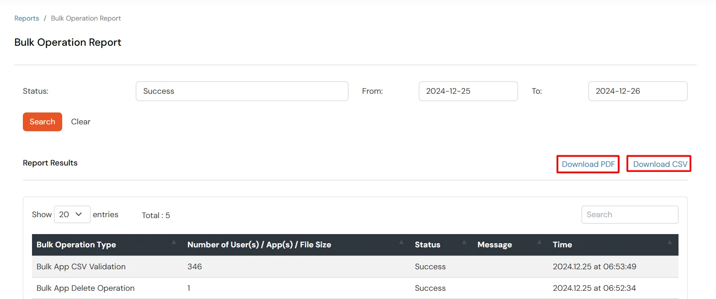Click the To date field
Viewport: 716px width, 299px height.
pos(637,91)
